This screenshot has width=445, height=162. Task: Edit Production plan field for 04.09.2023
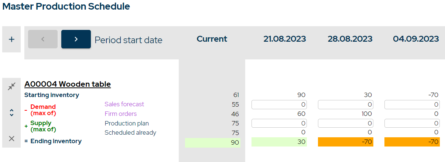(x=412, y=123)
